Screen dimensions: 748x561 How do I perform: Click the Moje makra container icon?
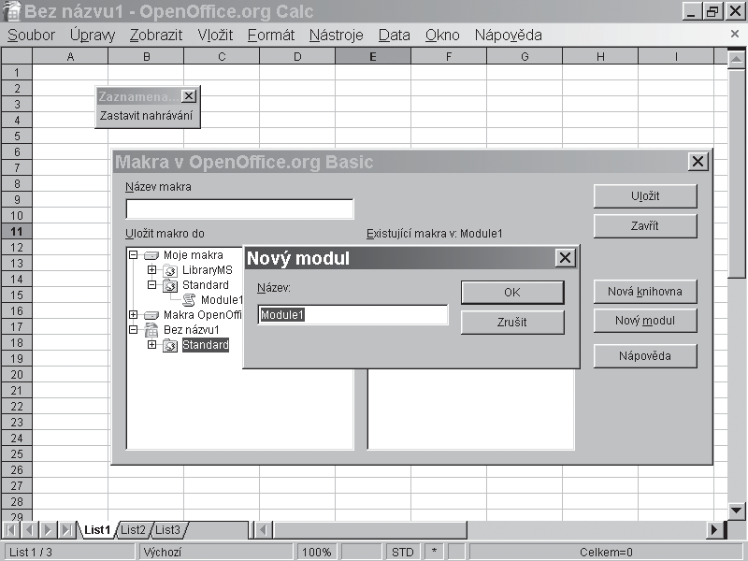click(x=151, y=255)
